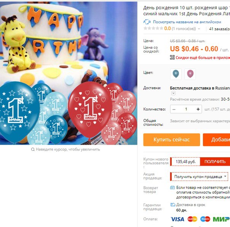Select the blue balloon color option
This screenshot has width=230, height=227.
176,74
